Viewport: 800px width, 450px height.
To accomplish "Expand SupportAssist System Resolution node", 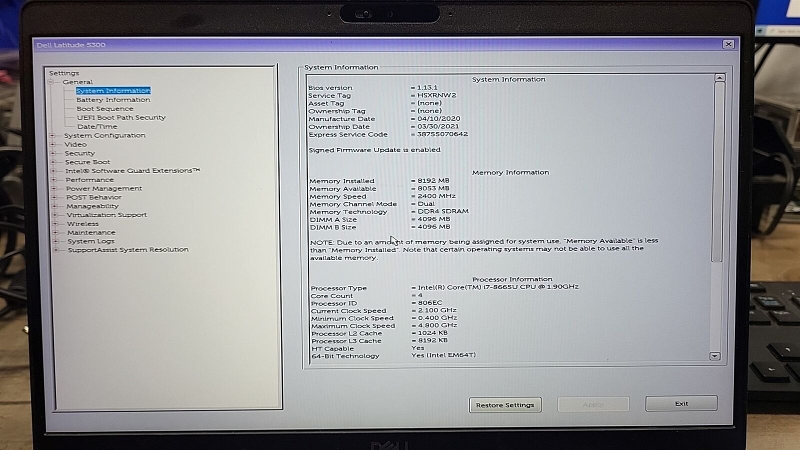I will point(56,250).
